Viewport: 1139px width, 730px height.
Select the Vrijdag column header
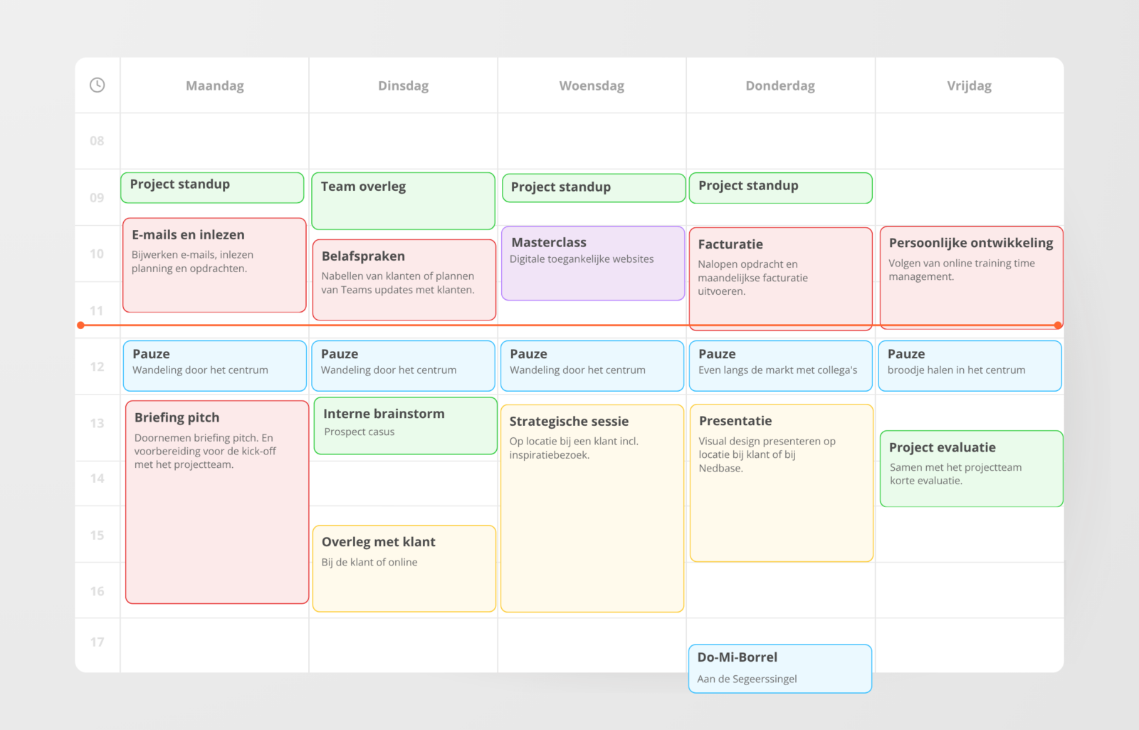pos(969,86)
